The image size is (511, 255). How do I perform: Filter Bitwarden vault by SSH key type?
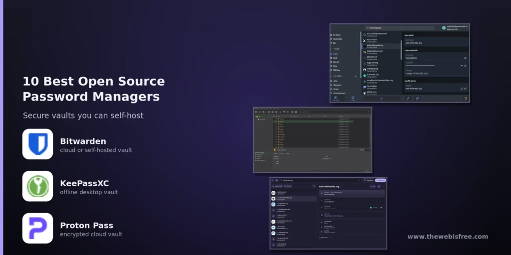[x=335, y=70]
